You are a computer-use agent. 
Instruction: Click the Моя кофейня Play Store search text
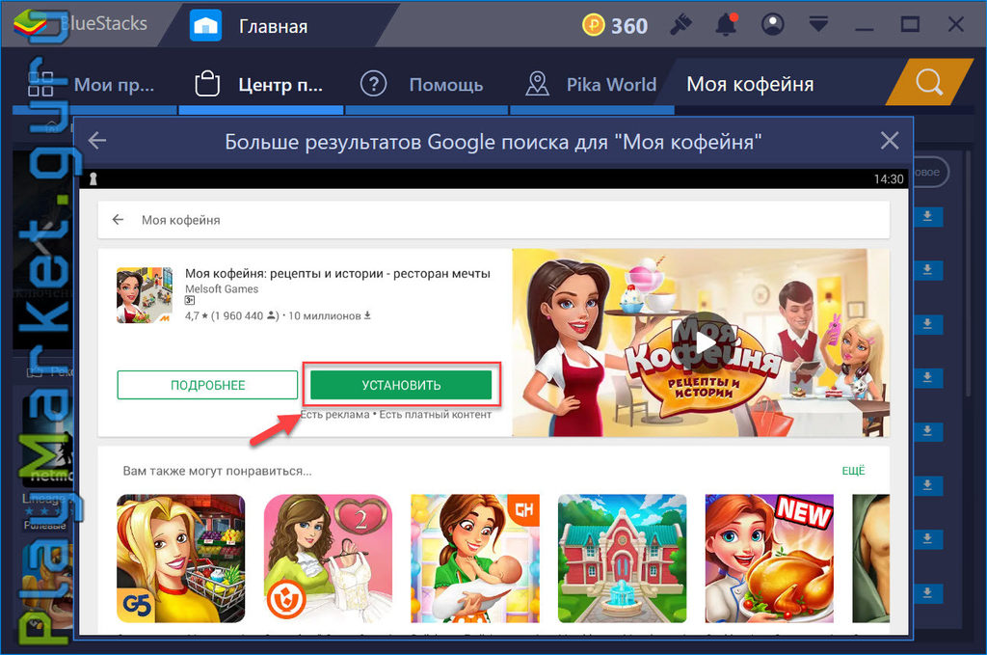[180, 220]
